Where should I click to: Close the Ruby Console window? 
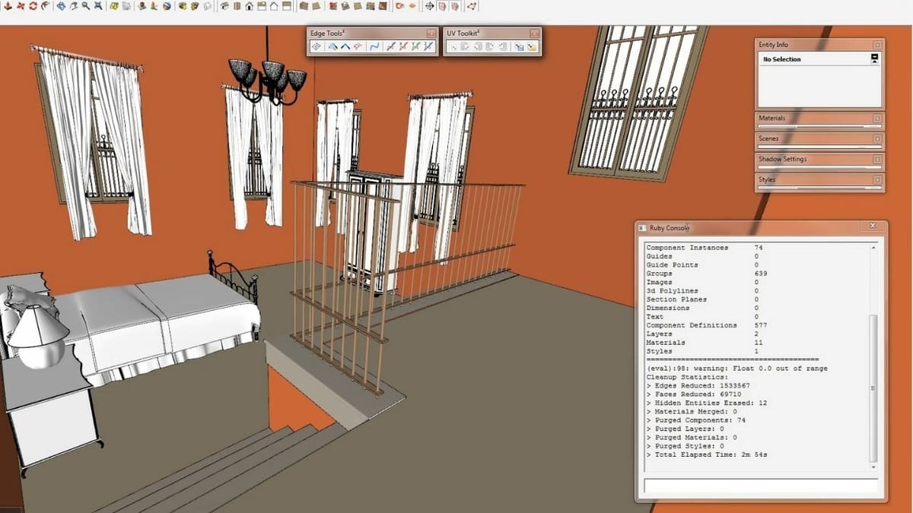click(x=873, y=226)
